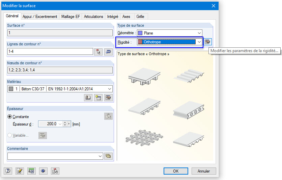Click the edit comment notepad icon
This screenshot has height=180, width=282.
(x=20, y=171)
